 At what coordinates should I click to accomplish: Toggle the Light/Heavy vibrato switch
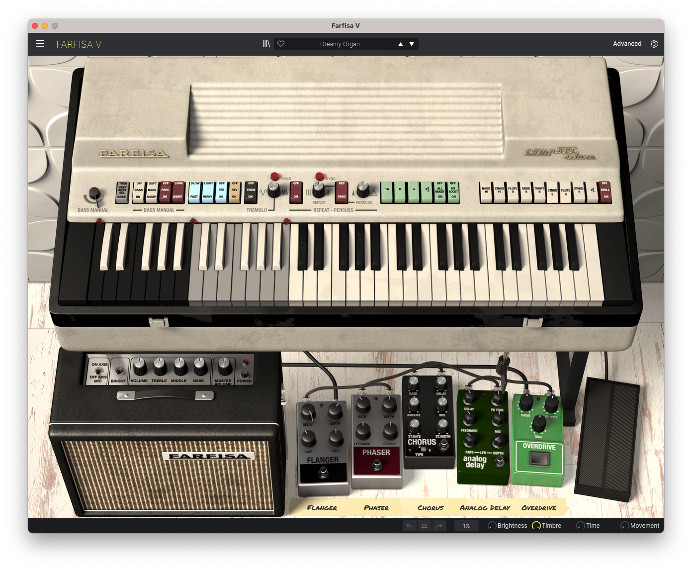tap(208, 192)
